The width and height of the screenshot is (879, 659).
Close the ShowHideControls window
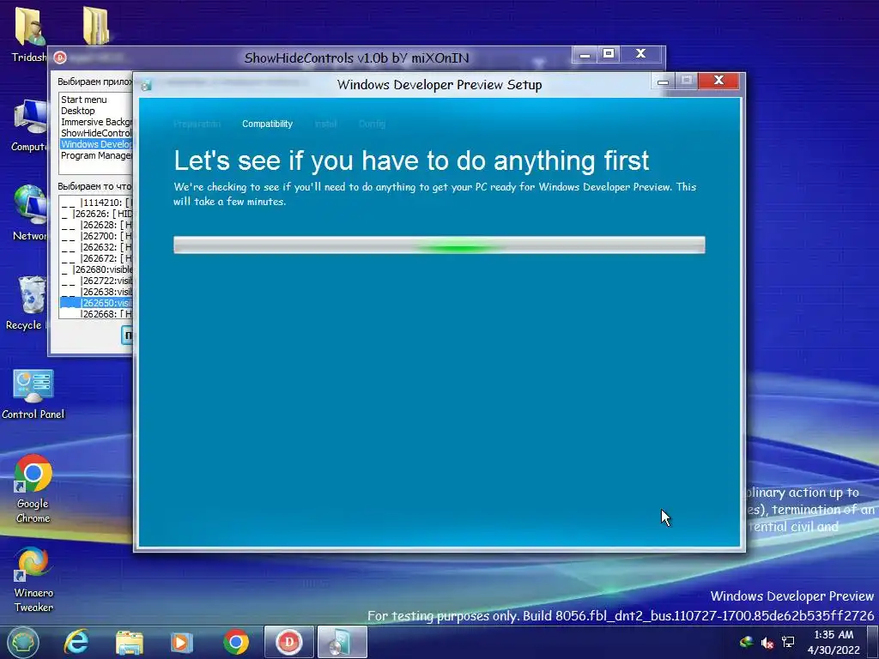(x=640, y=54)
